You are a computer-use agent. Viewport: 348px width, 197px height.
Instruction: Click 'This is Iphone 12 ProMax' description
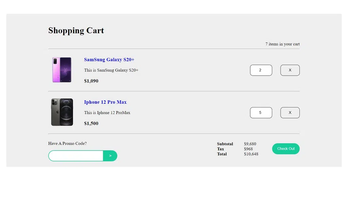107,113
